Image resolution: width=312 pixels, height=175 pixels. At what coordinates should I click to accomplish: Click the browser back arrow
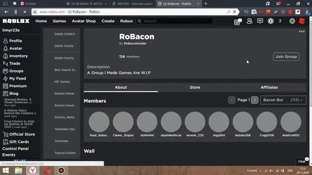[x=6, y=12]
